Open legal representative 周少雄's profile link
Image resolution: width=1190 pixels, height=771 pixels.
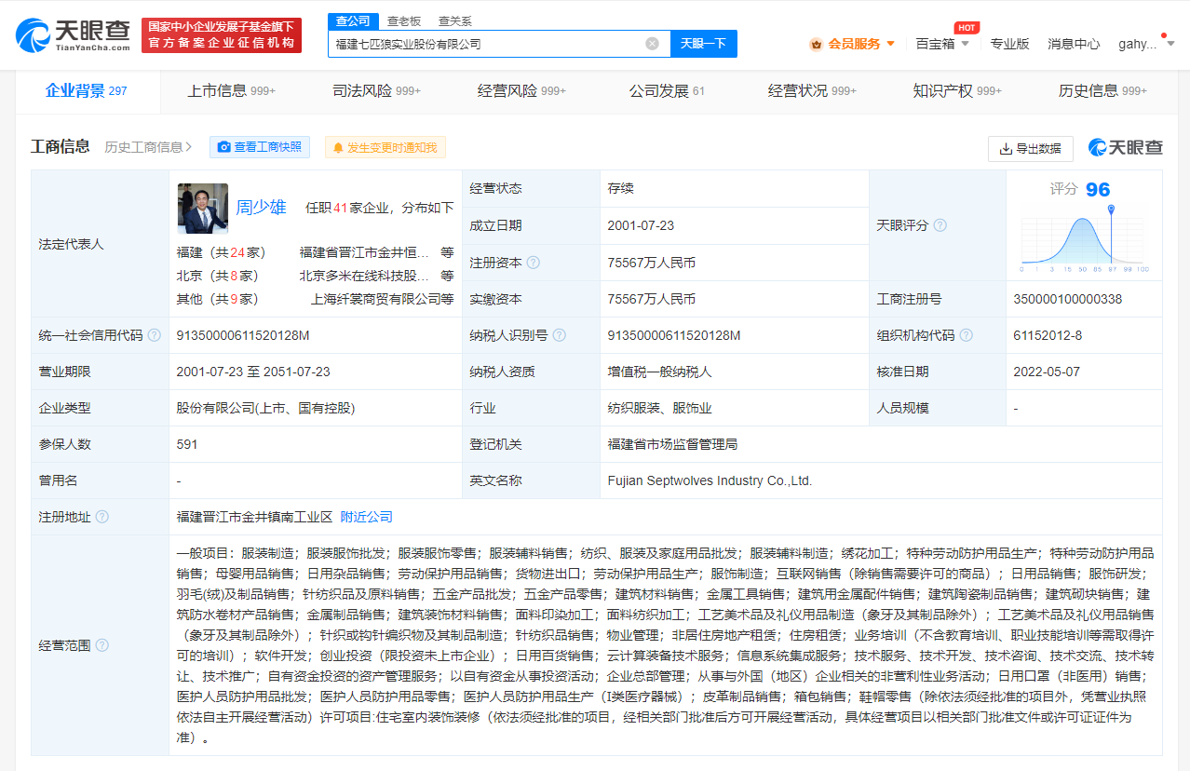(x=261, y=208)
